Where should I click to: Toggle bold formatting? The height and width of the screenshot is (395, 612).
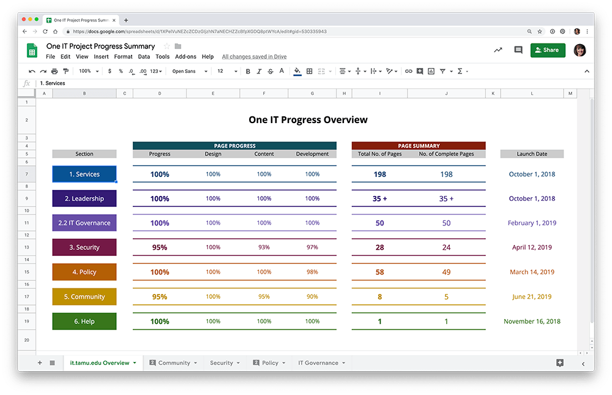248,71
